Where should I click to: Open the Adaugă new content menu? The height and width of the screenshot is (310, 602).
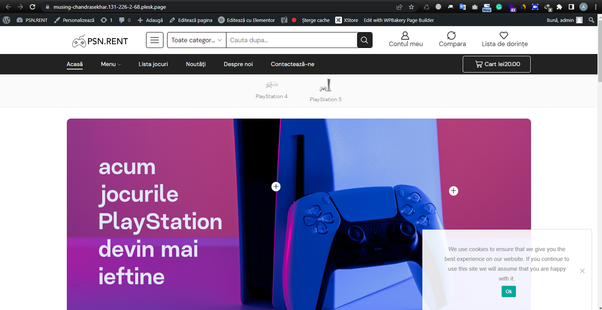[150, 20]
